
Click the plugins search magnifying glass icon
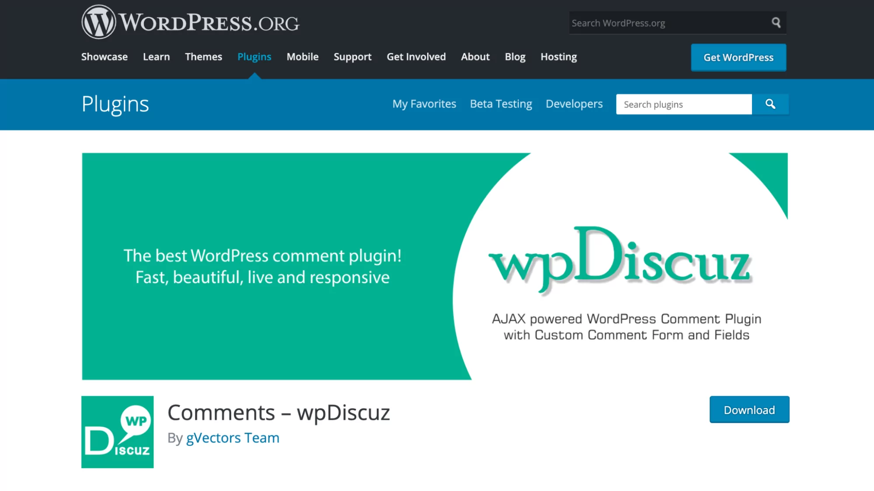coord(770,104)
